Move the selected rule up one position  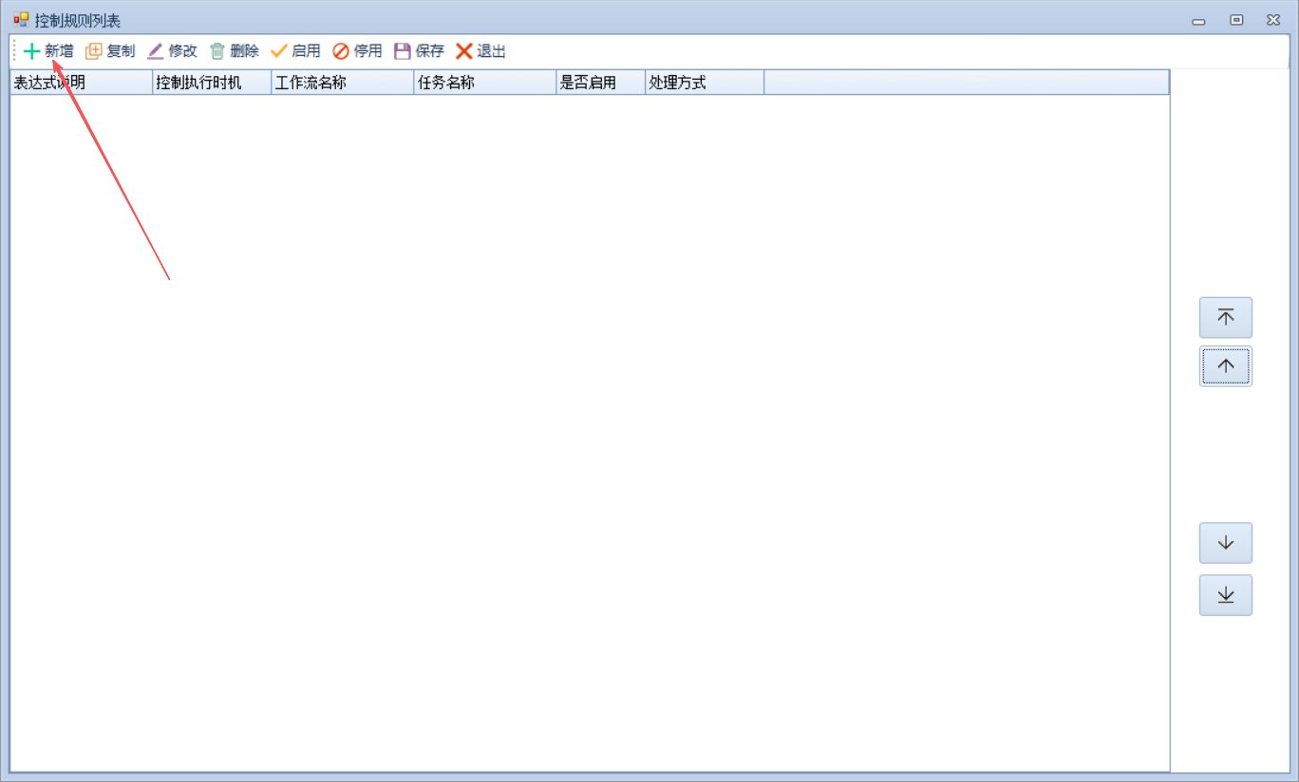coord(1225,366)
